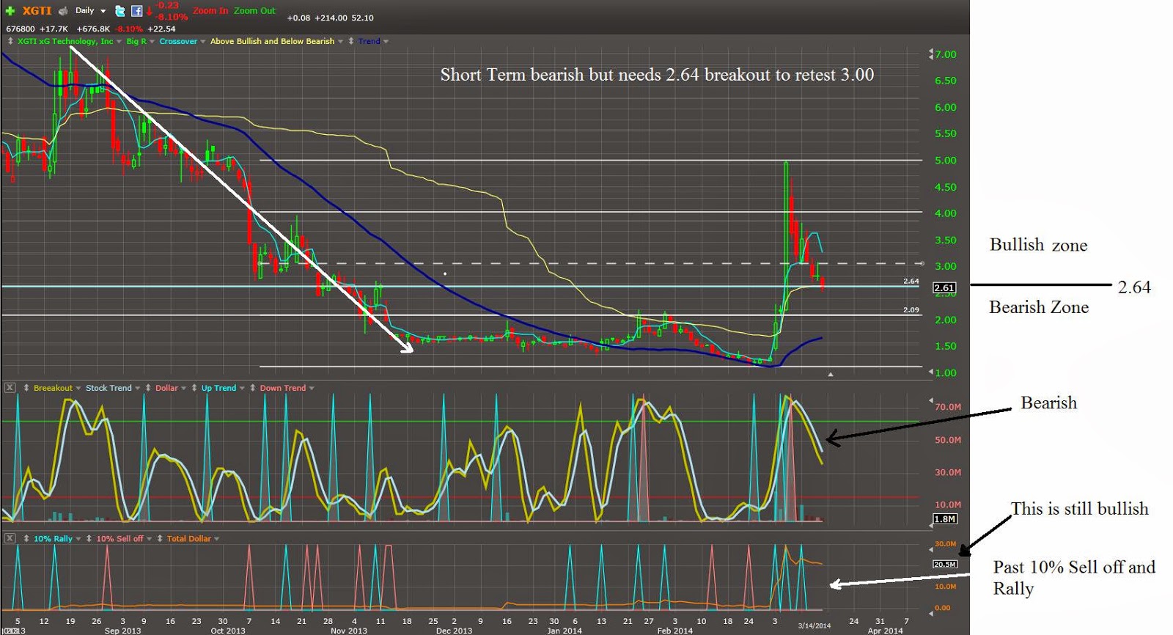Click the reorder handle left of Up Trend

(x=194, y=388)
